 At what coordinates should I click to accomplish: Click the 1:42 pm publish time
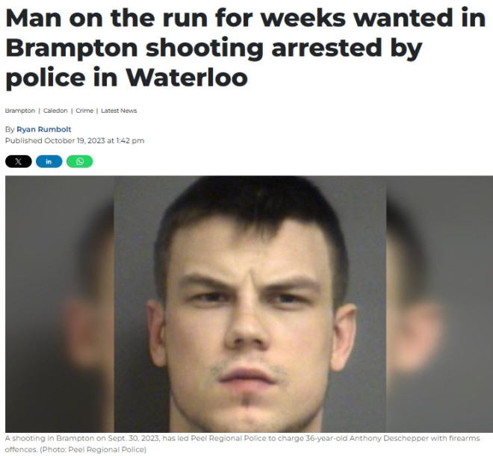tap(130, 141)
